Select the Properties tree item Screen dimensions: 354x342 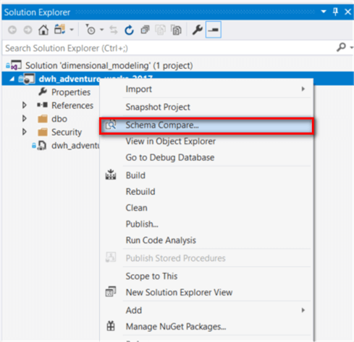coord(71,92)
